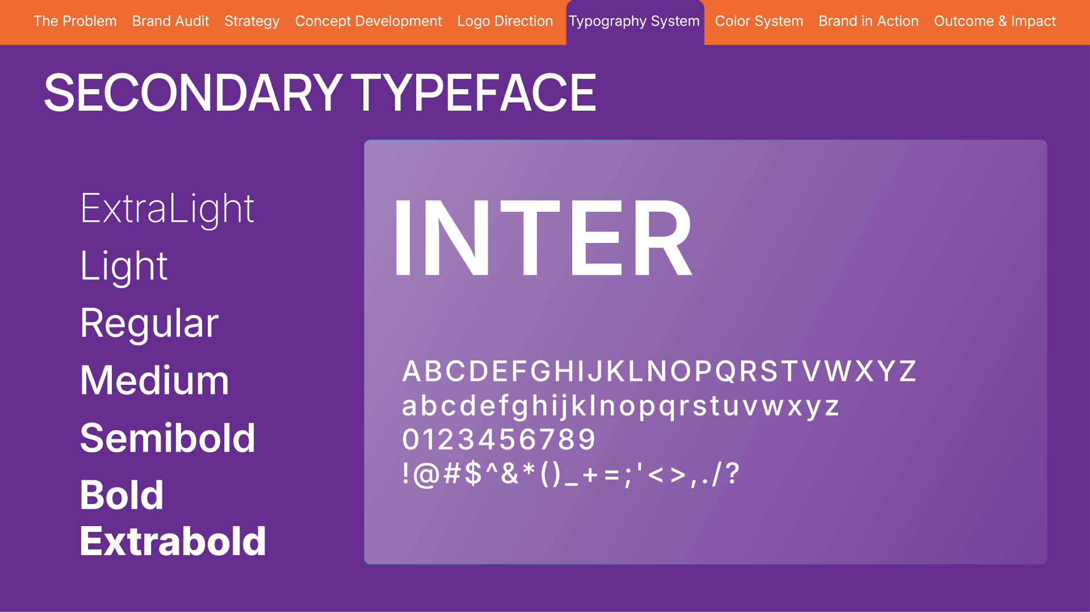The image size is (1090, 613).
Task: Click the large INTER title
Action: tap(542, 237)
